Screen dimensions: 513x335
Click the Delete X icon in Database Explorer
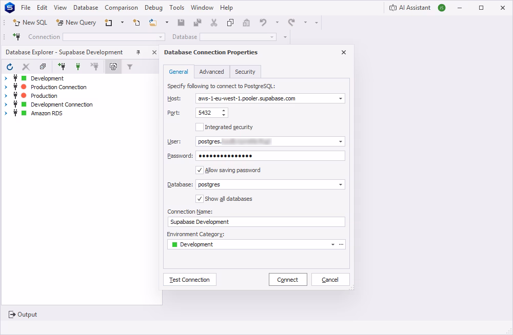click(x=26, y=67)
